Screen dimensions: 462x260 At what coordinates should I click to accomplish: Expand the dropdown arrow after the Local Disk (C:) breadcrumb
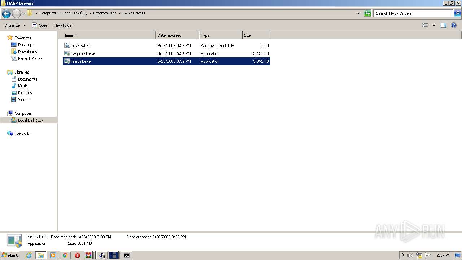pyautogui.click(x=90, y=13)
